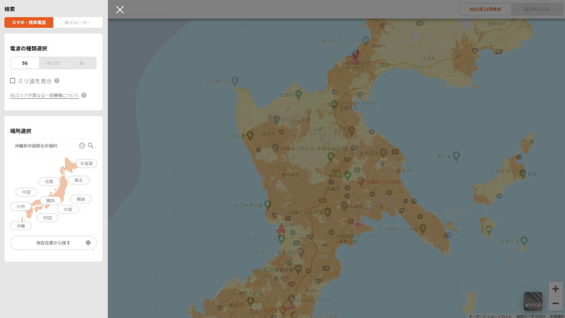Zoom out using the minus map control
The image size is (565, 318).
pos(555,303)
